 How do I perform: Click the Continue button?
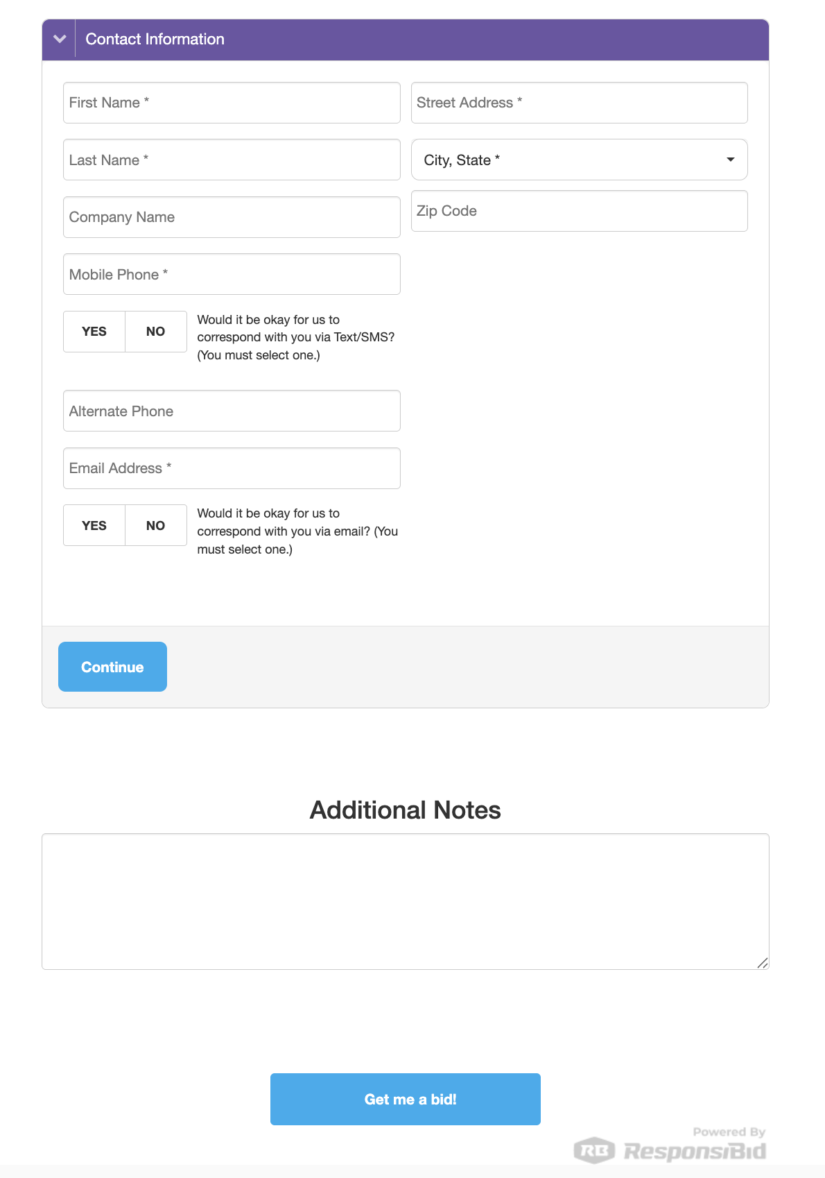coord(112,667)
